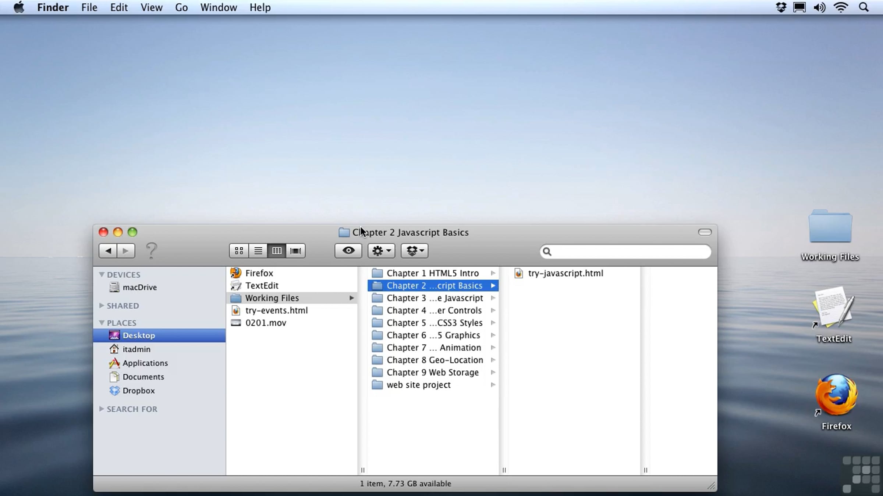Open the Dropbox toolbar dropdown
This screenshot has height=496, width=883.
pyautogui.click(x=415, y=251)
